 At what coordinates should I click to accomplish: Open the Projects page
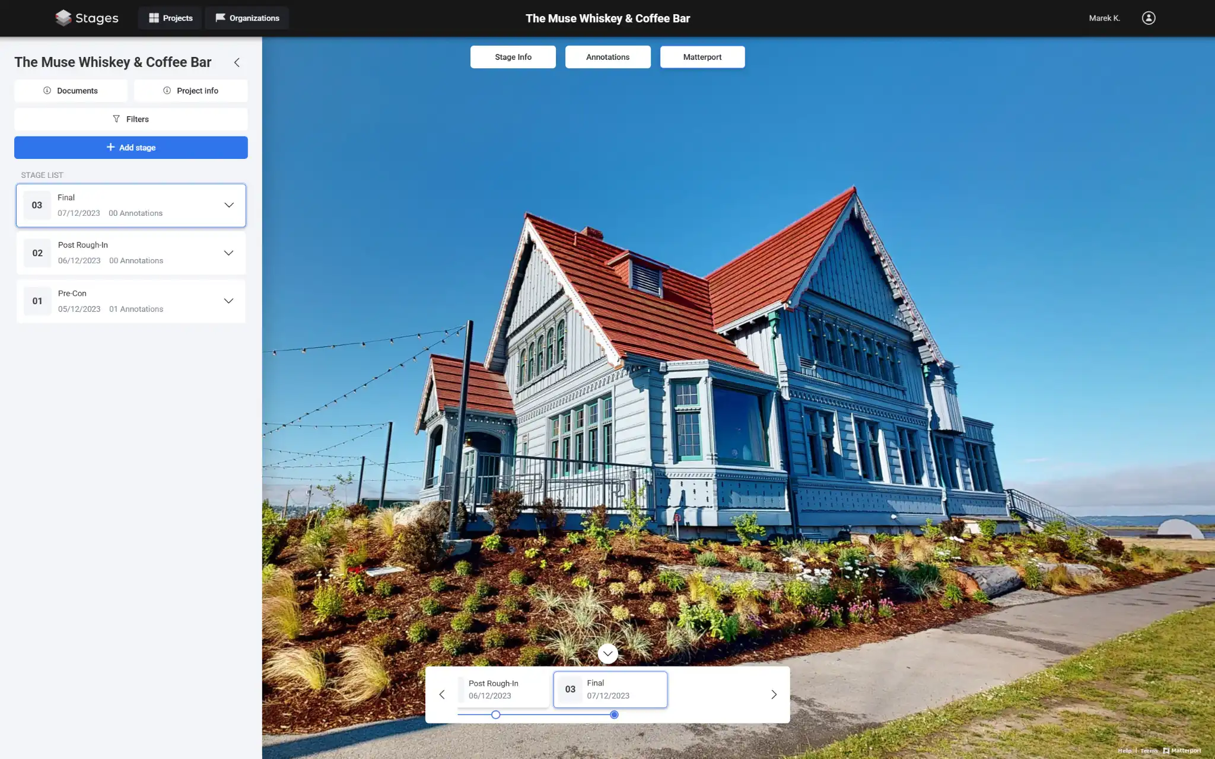pyautogui.click(x=170, y=18)
